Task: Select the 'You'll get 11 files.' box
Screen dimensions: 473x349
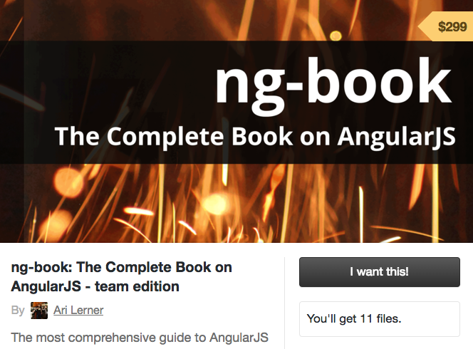Action: (380, 319)
